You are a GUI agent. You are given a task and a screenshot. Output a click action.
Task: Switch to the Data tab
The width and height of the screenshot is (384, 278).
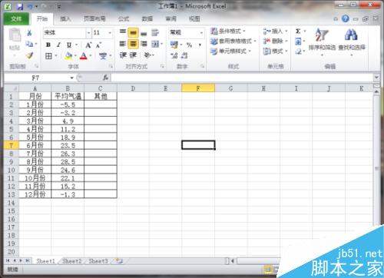click(147, 18)
